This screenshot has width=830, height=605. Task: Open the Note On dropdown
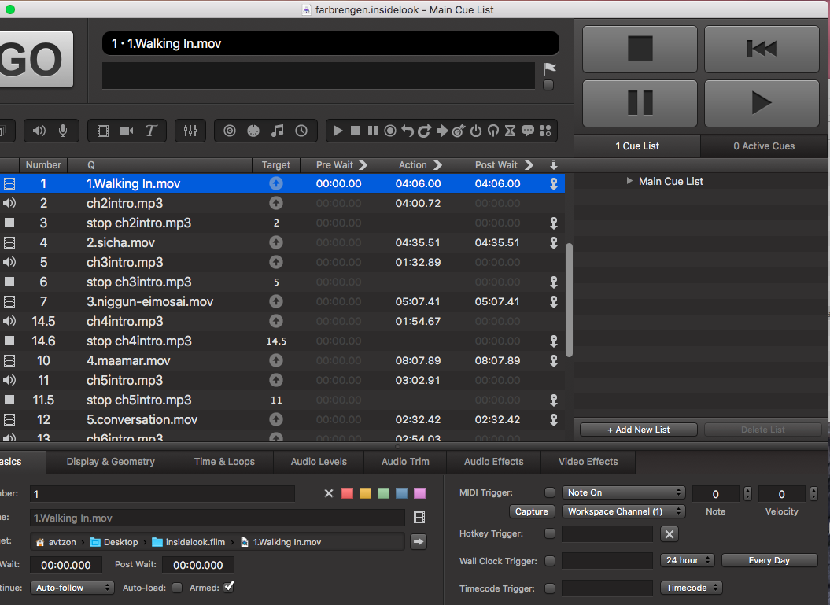click(x=624, y=492)
